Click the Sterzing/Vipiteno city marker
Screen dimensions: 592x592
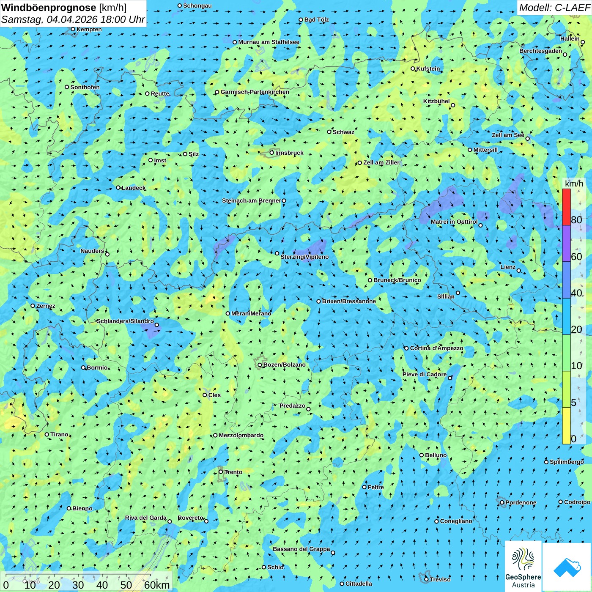[x=277, y=253]
